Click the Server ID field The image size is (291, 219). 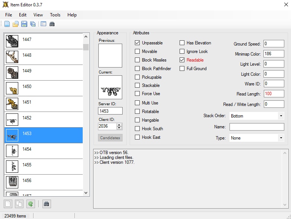click(x=110, y=111)
